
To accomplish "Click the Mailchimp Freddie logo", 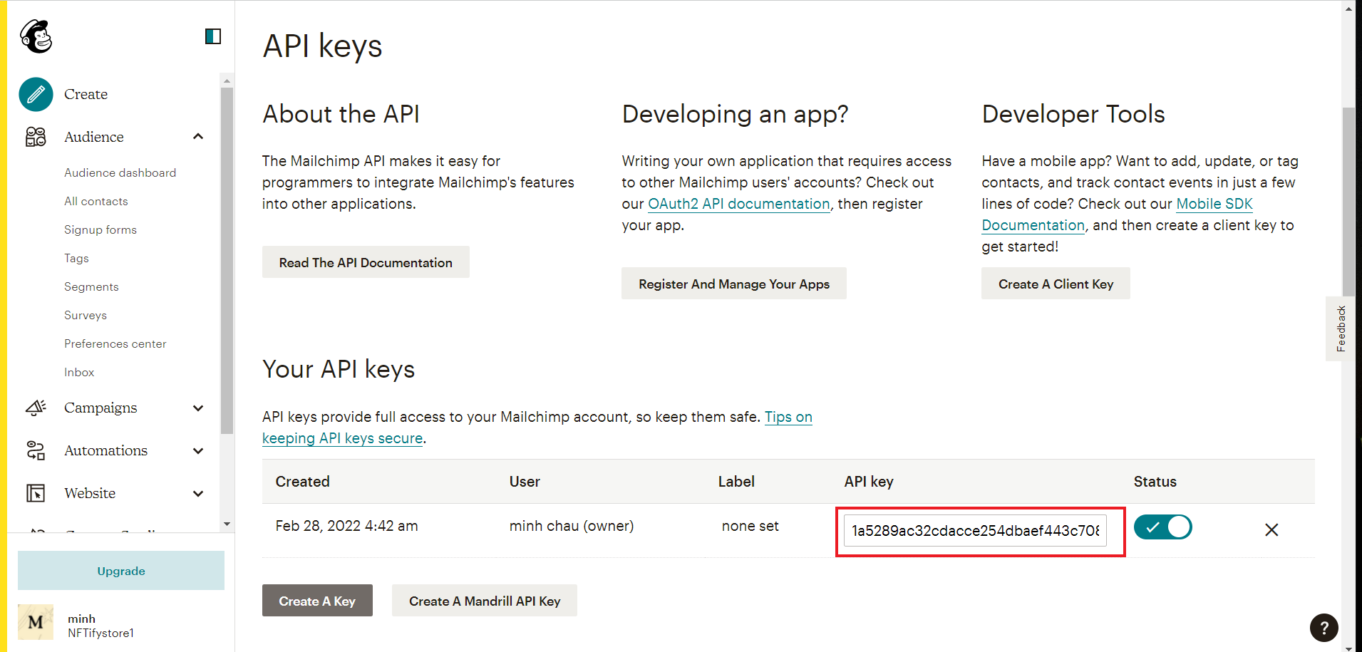I will (36, 36).
